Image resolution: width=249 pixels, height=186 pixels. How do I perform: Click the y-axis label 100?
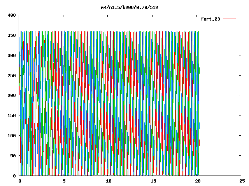point(12,136)
